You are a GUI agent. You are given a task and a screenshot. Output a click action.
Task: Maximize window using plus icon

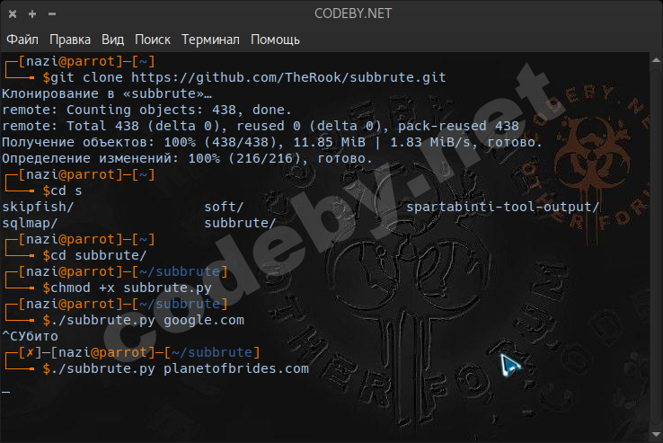pos(32,14)
